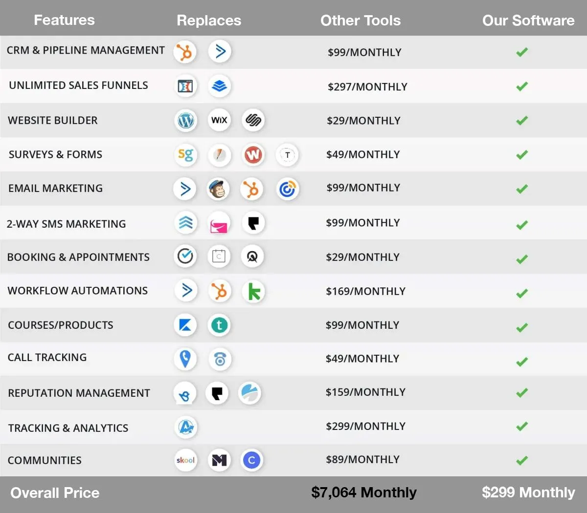This screenshot has width=587, height=513.
Task: Click the Replaces column header
Action: pos(209,21)
